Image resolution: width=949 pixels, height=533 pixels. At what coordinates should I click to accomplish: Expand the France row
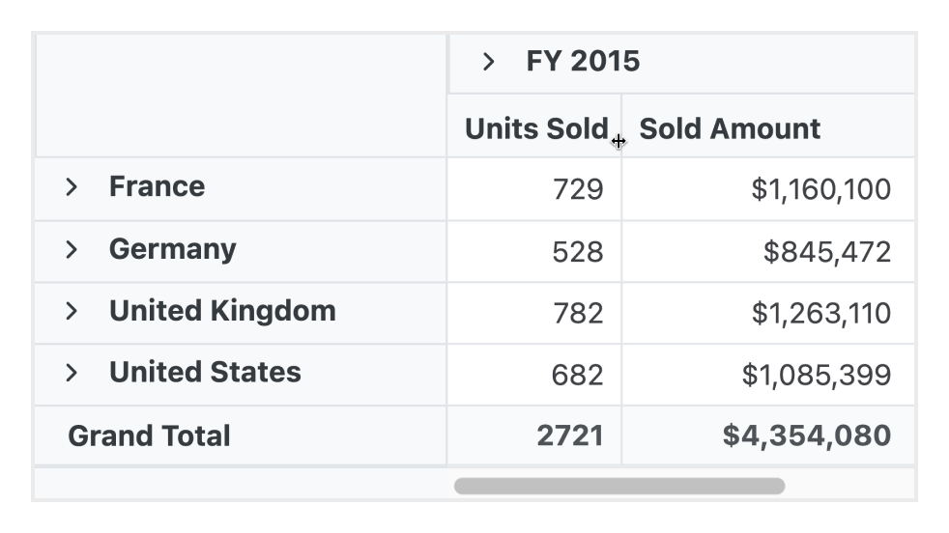coord(71,187)
